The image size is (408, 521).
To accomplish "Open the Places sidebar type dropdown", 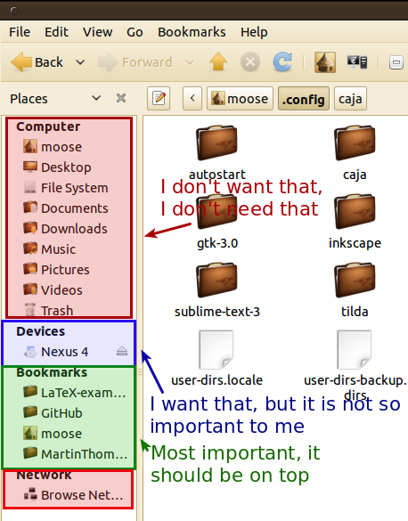I will [x=96, y=98].
